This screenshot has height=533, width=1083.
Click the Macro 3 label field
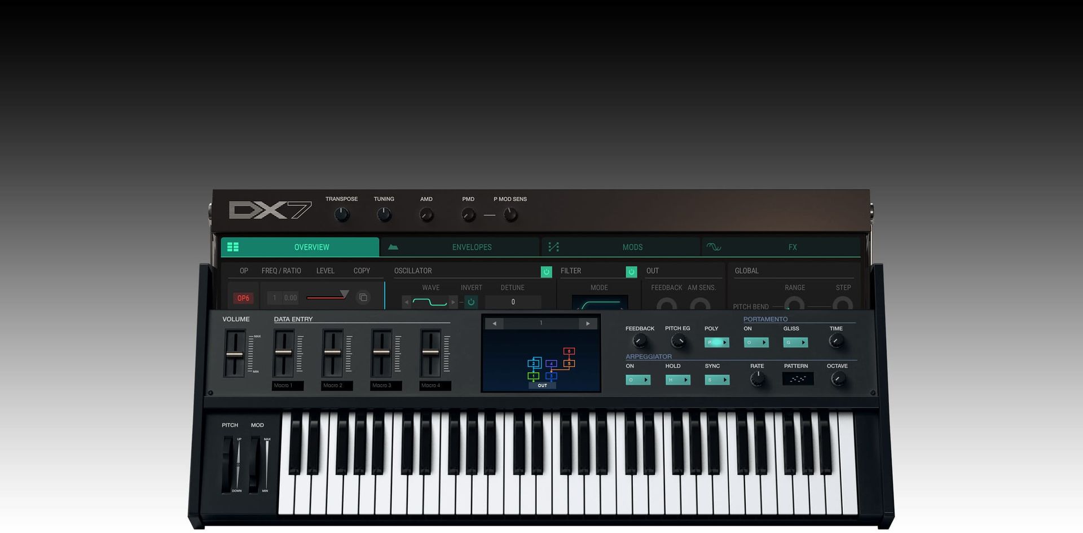(x=386, y=386)
